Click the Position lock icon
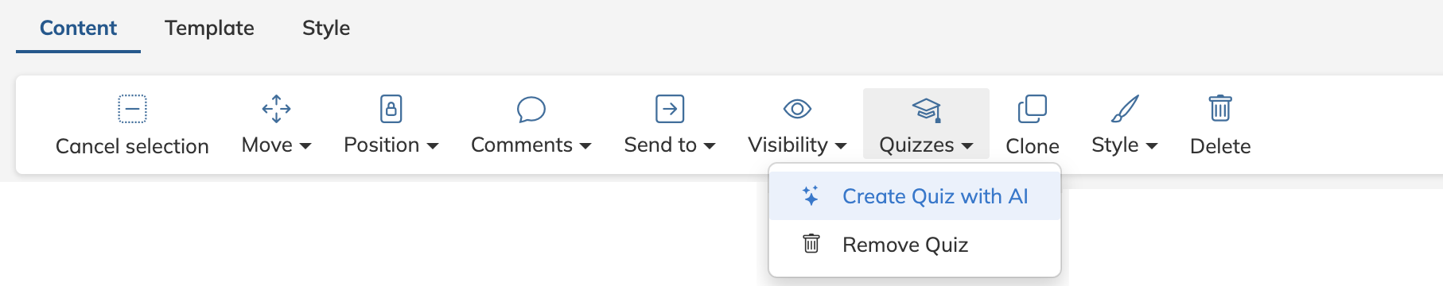The height and width of the screenshot is (286, 1443). [391, 109]
